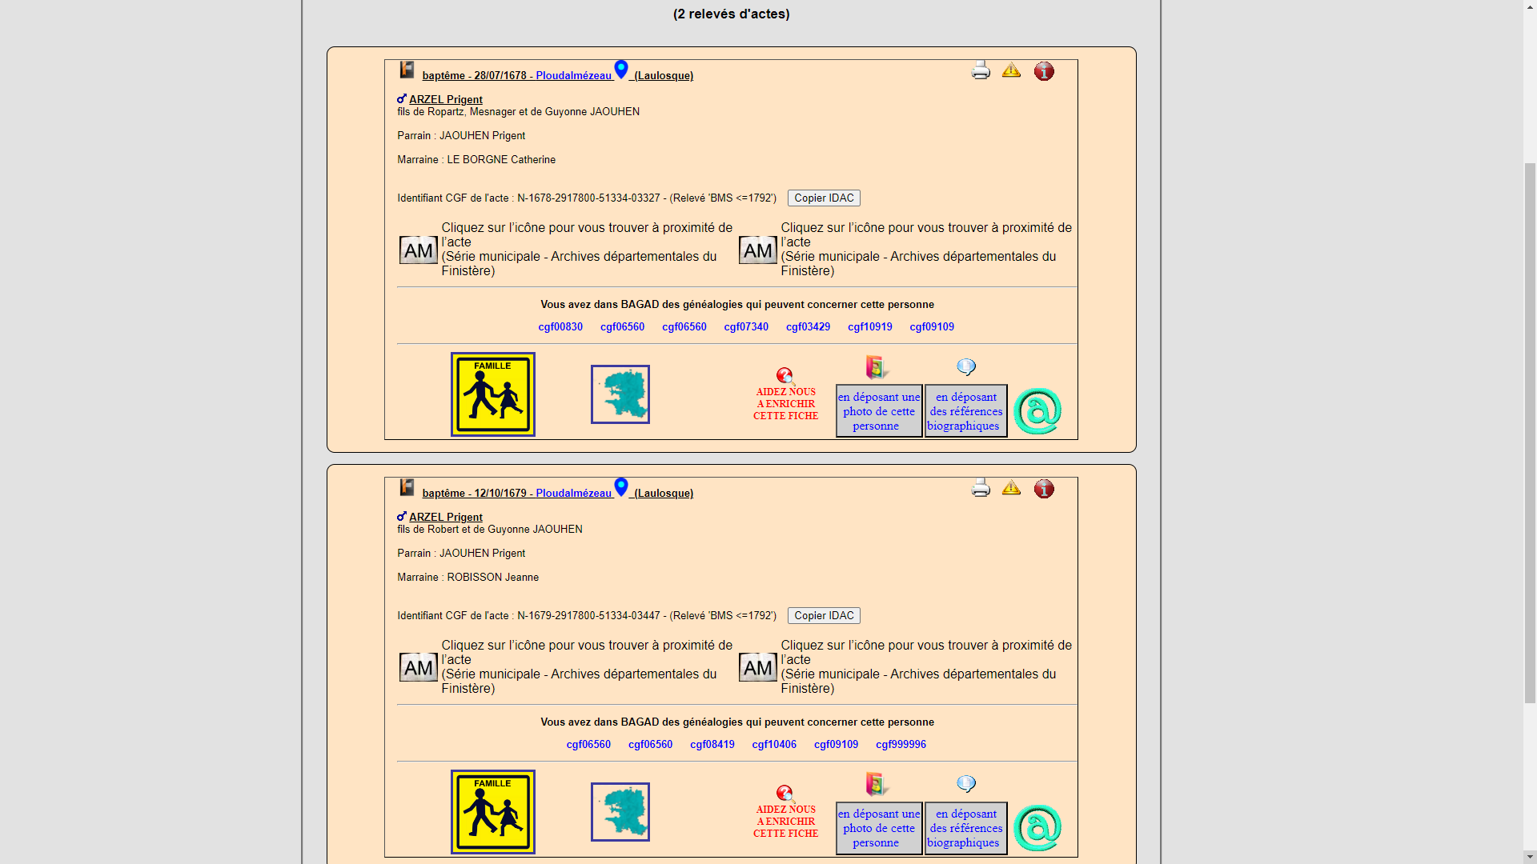This screenshot has width=1537, height=864.
Task: Open the red info icon of first record
Action: pos(1044,71)
